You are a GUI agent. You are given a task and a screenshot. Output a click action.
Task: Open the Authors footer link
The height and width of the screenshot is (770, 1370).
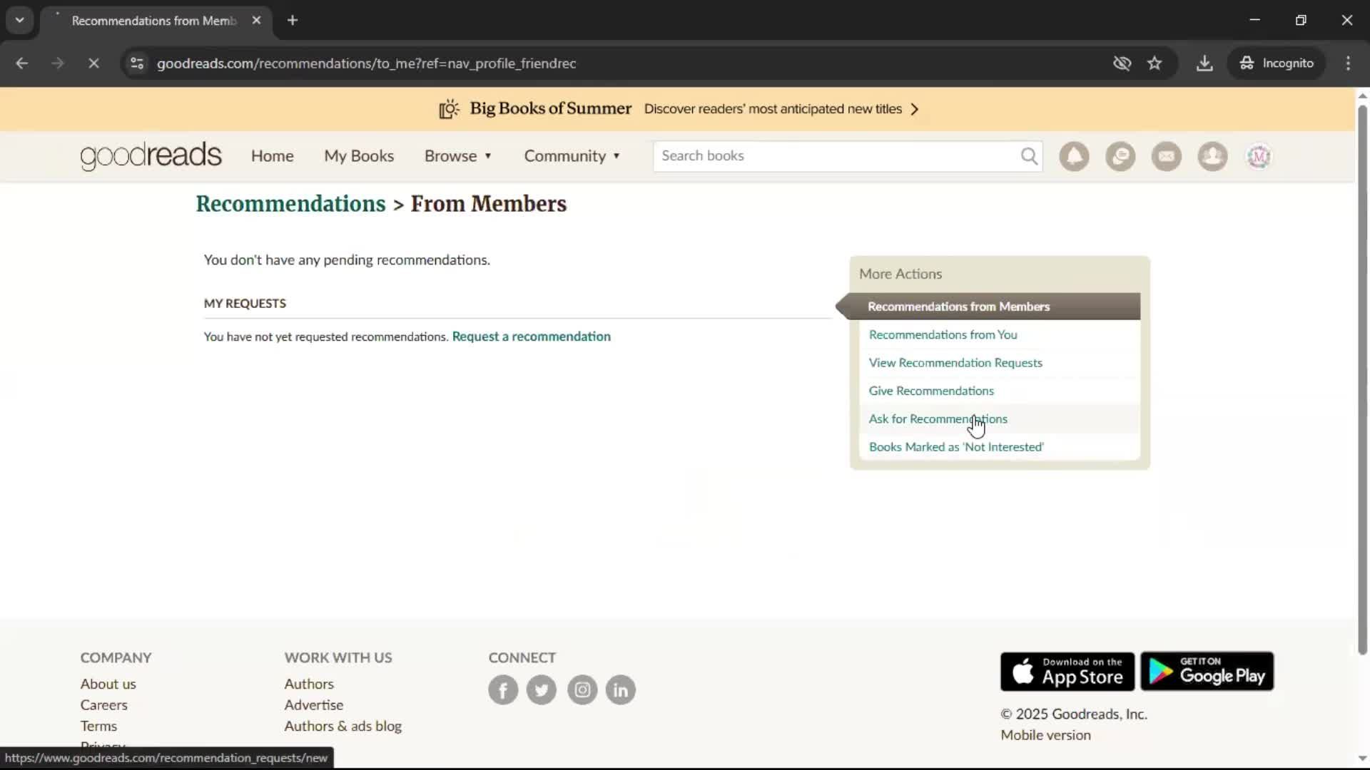point(309,684)
